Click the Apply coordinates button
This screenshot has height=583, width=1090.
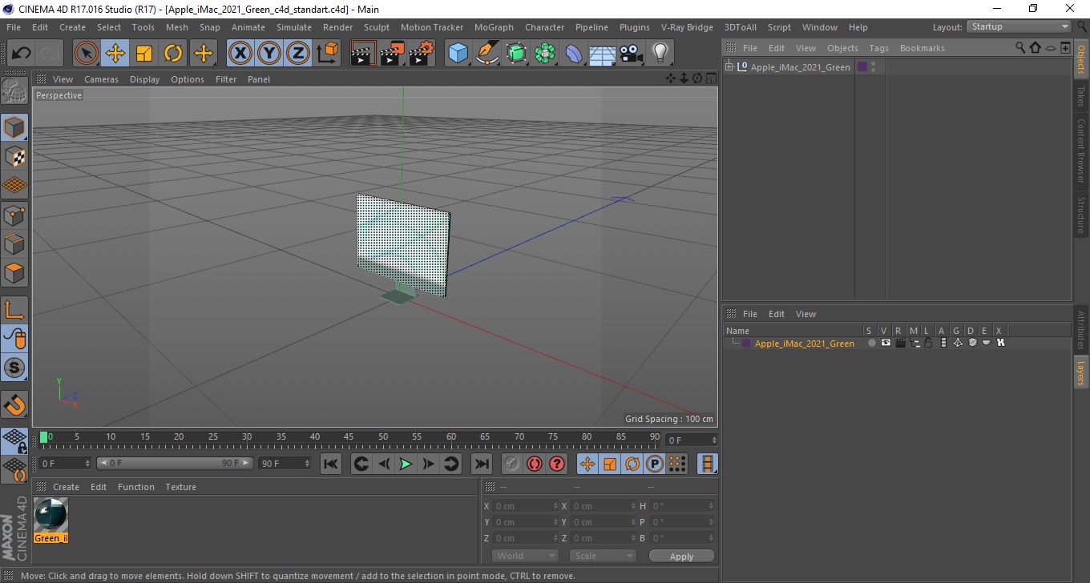(x=681, y=556)
